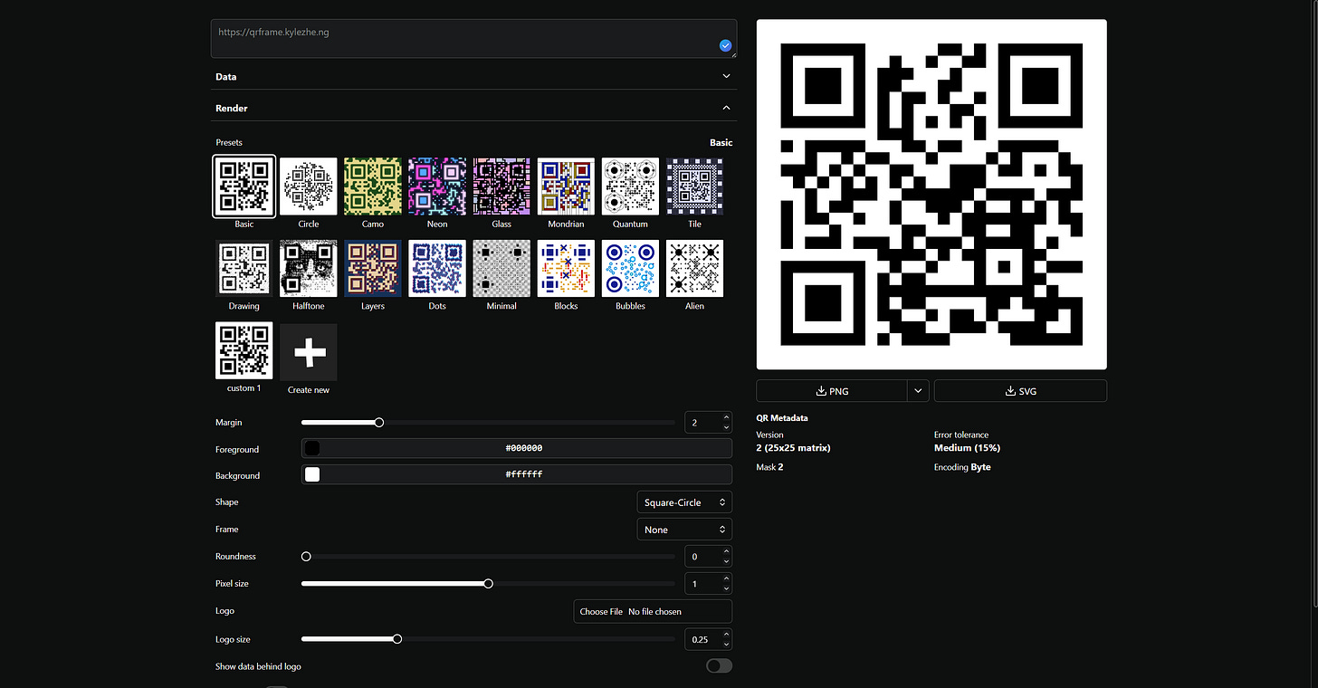Viewport: 1318px width, 688px height.
Task: Download the QR code as SVG
Action: click(x=1020, y=391)
